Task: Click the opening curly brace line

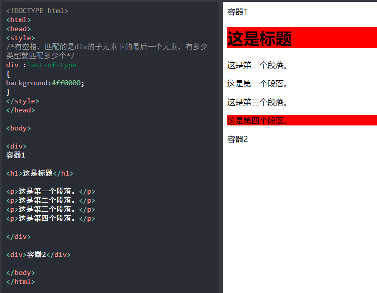Action: coord(8,74)
